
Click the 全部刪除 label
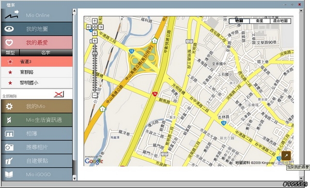click(x=10, y=96)
